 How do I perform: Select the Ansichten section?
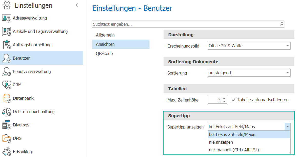[x=121, y=44]
